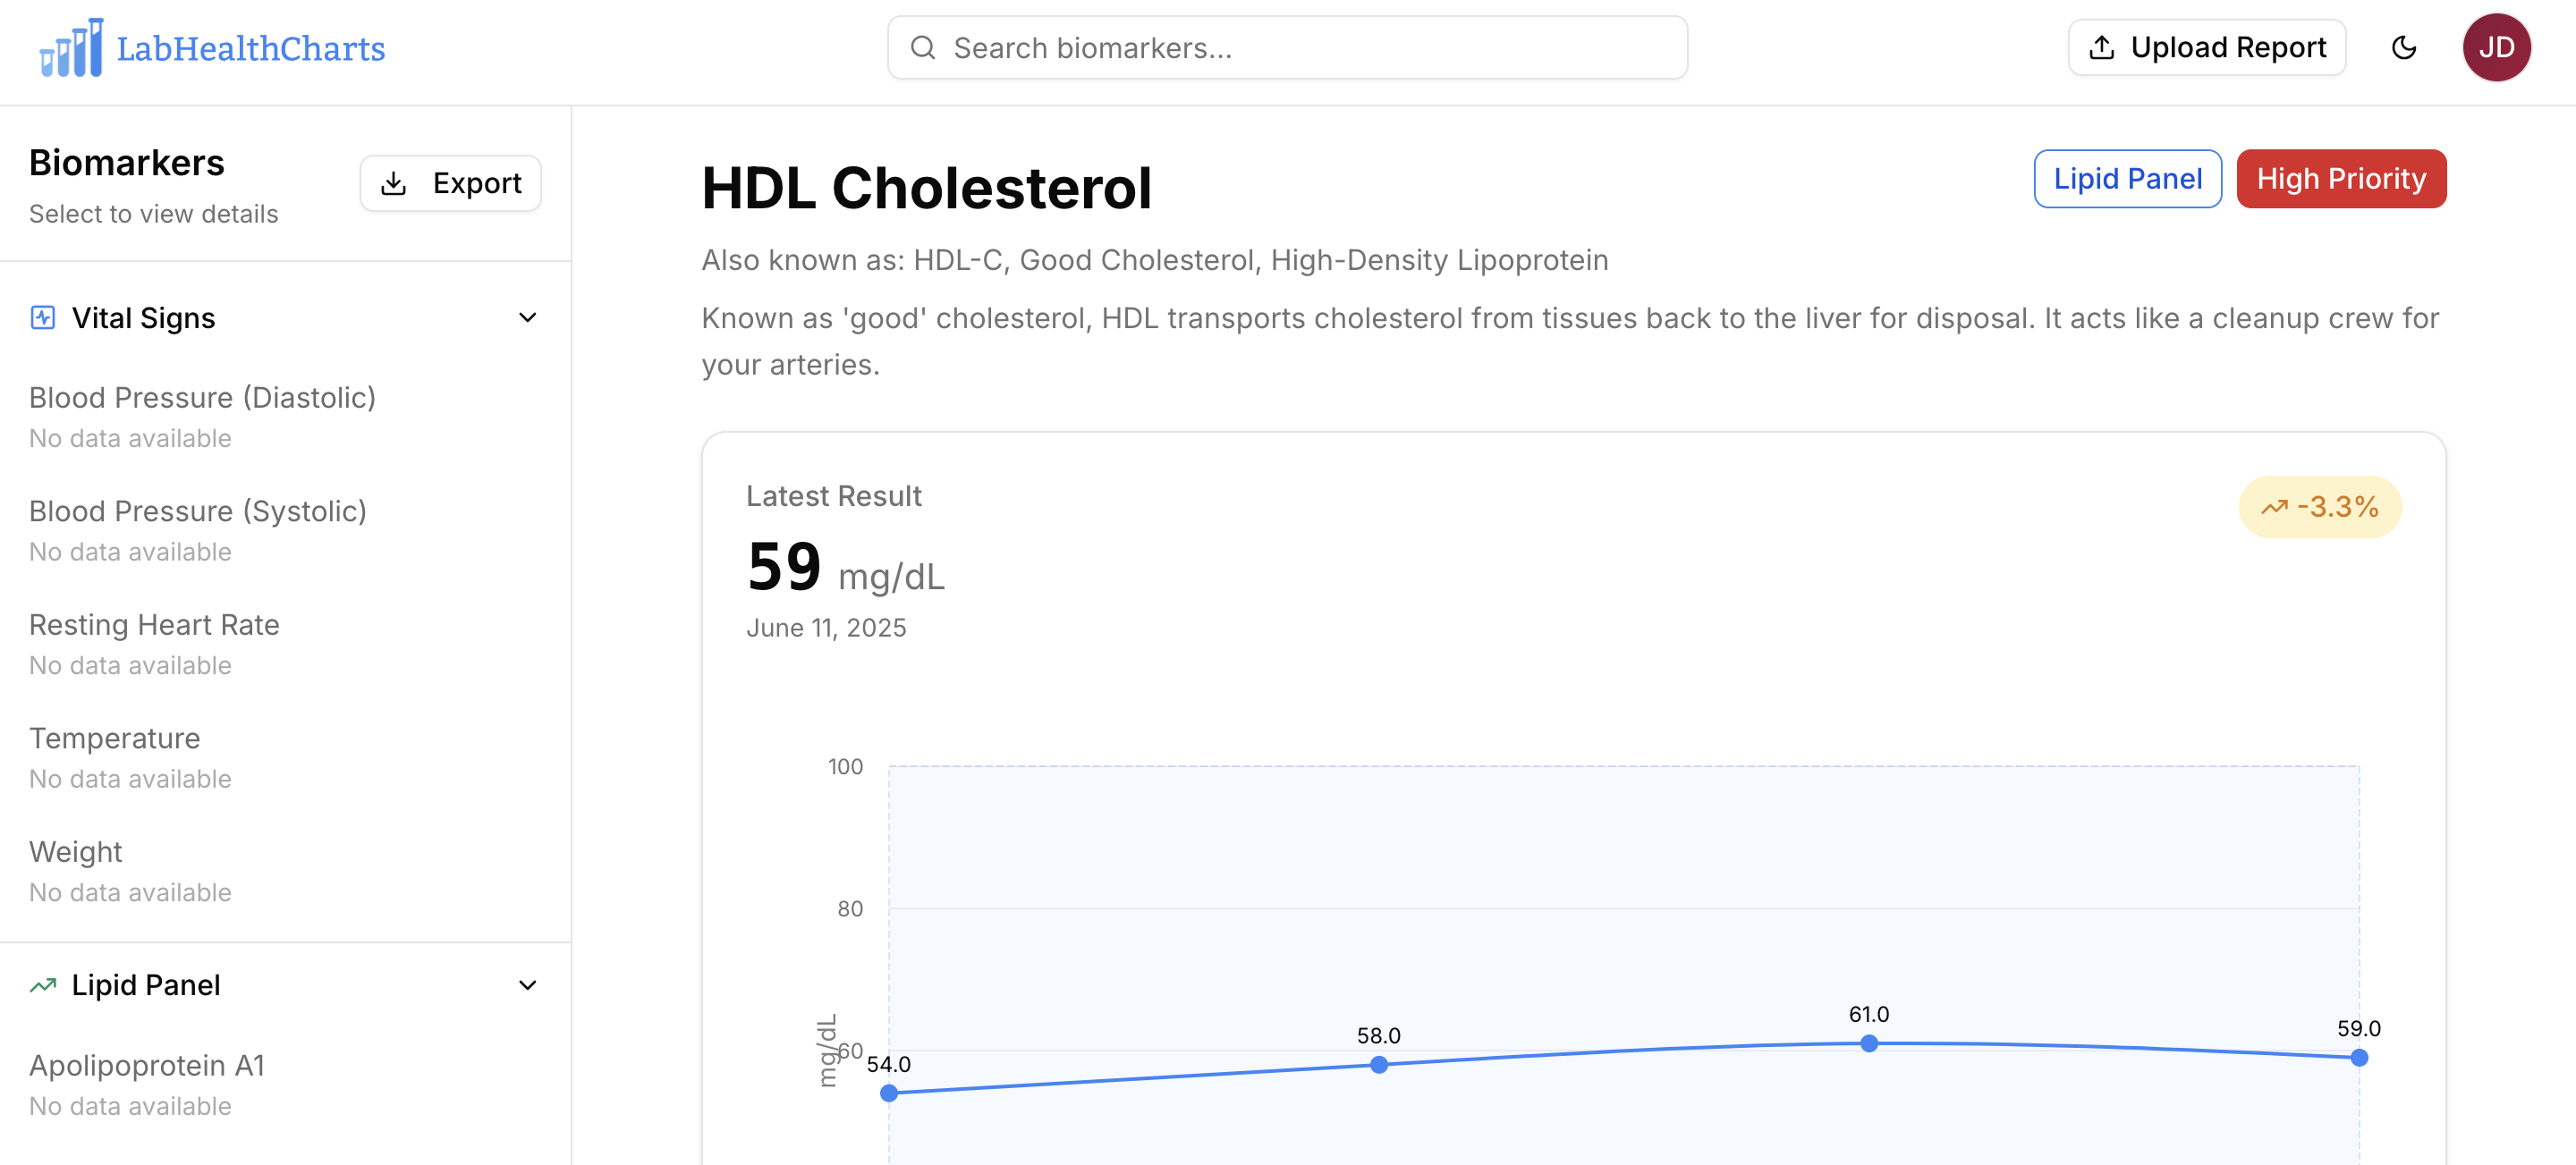This screenshot has width=2576, height=1165.
Task: Click the Export button
Action: point(450,183)
